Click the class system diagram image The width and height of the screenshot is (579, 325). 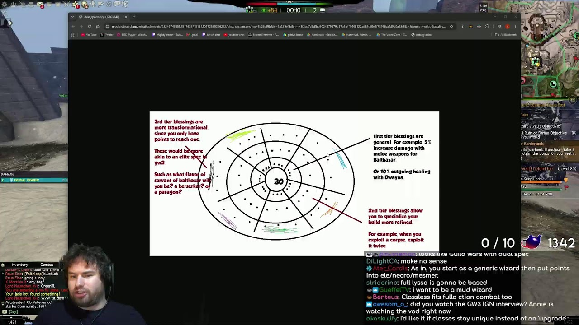pyautogui.click(x=294, y=184)
